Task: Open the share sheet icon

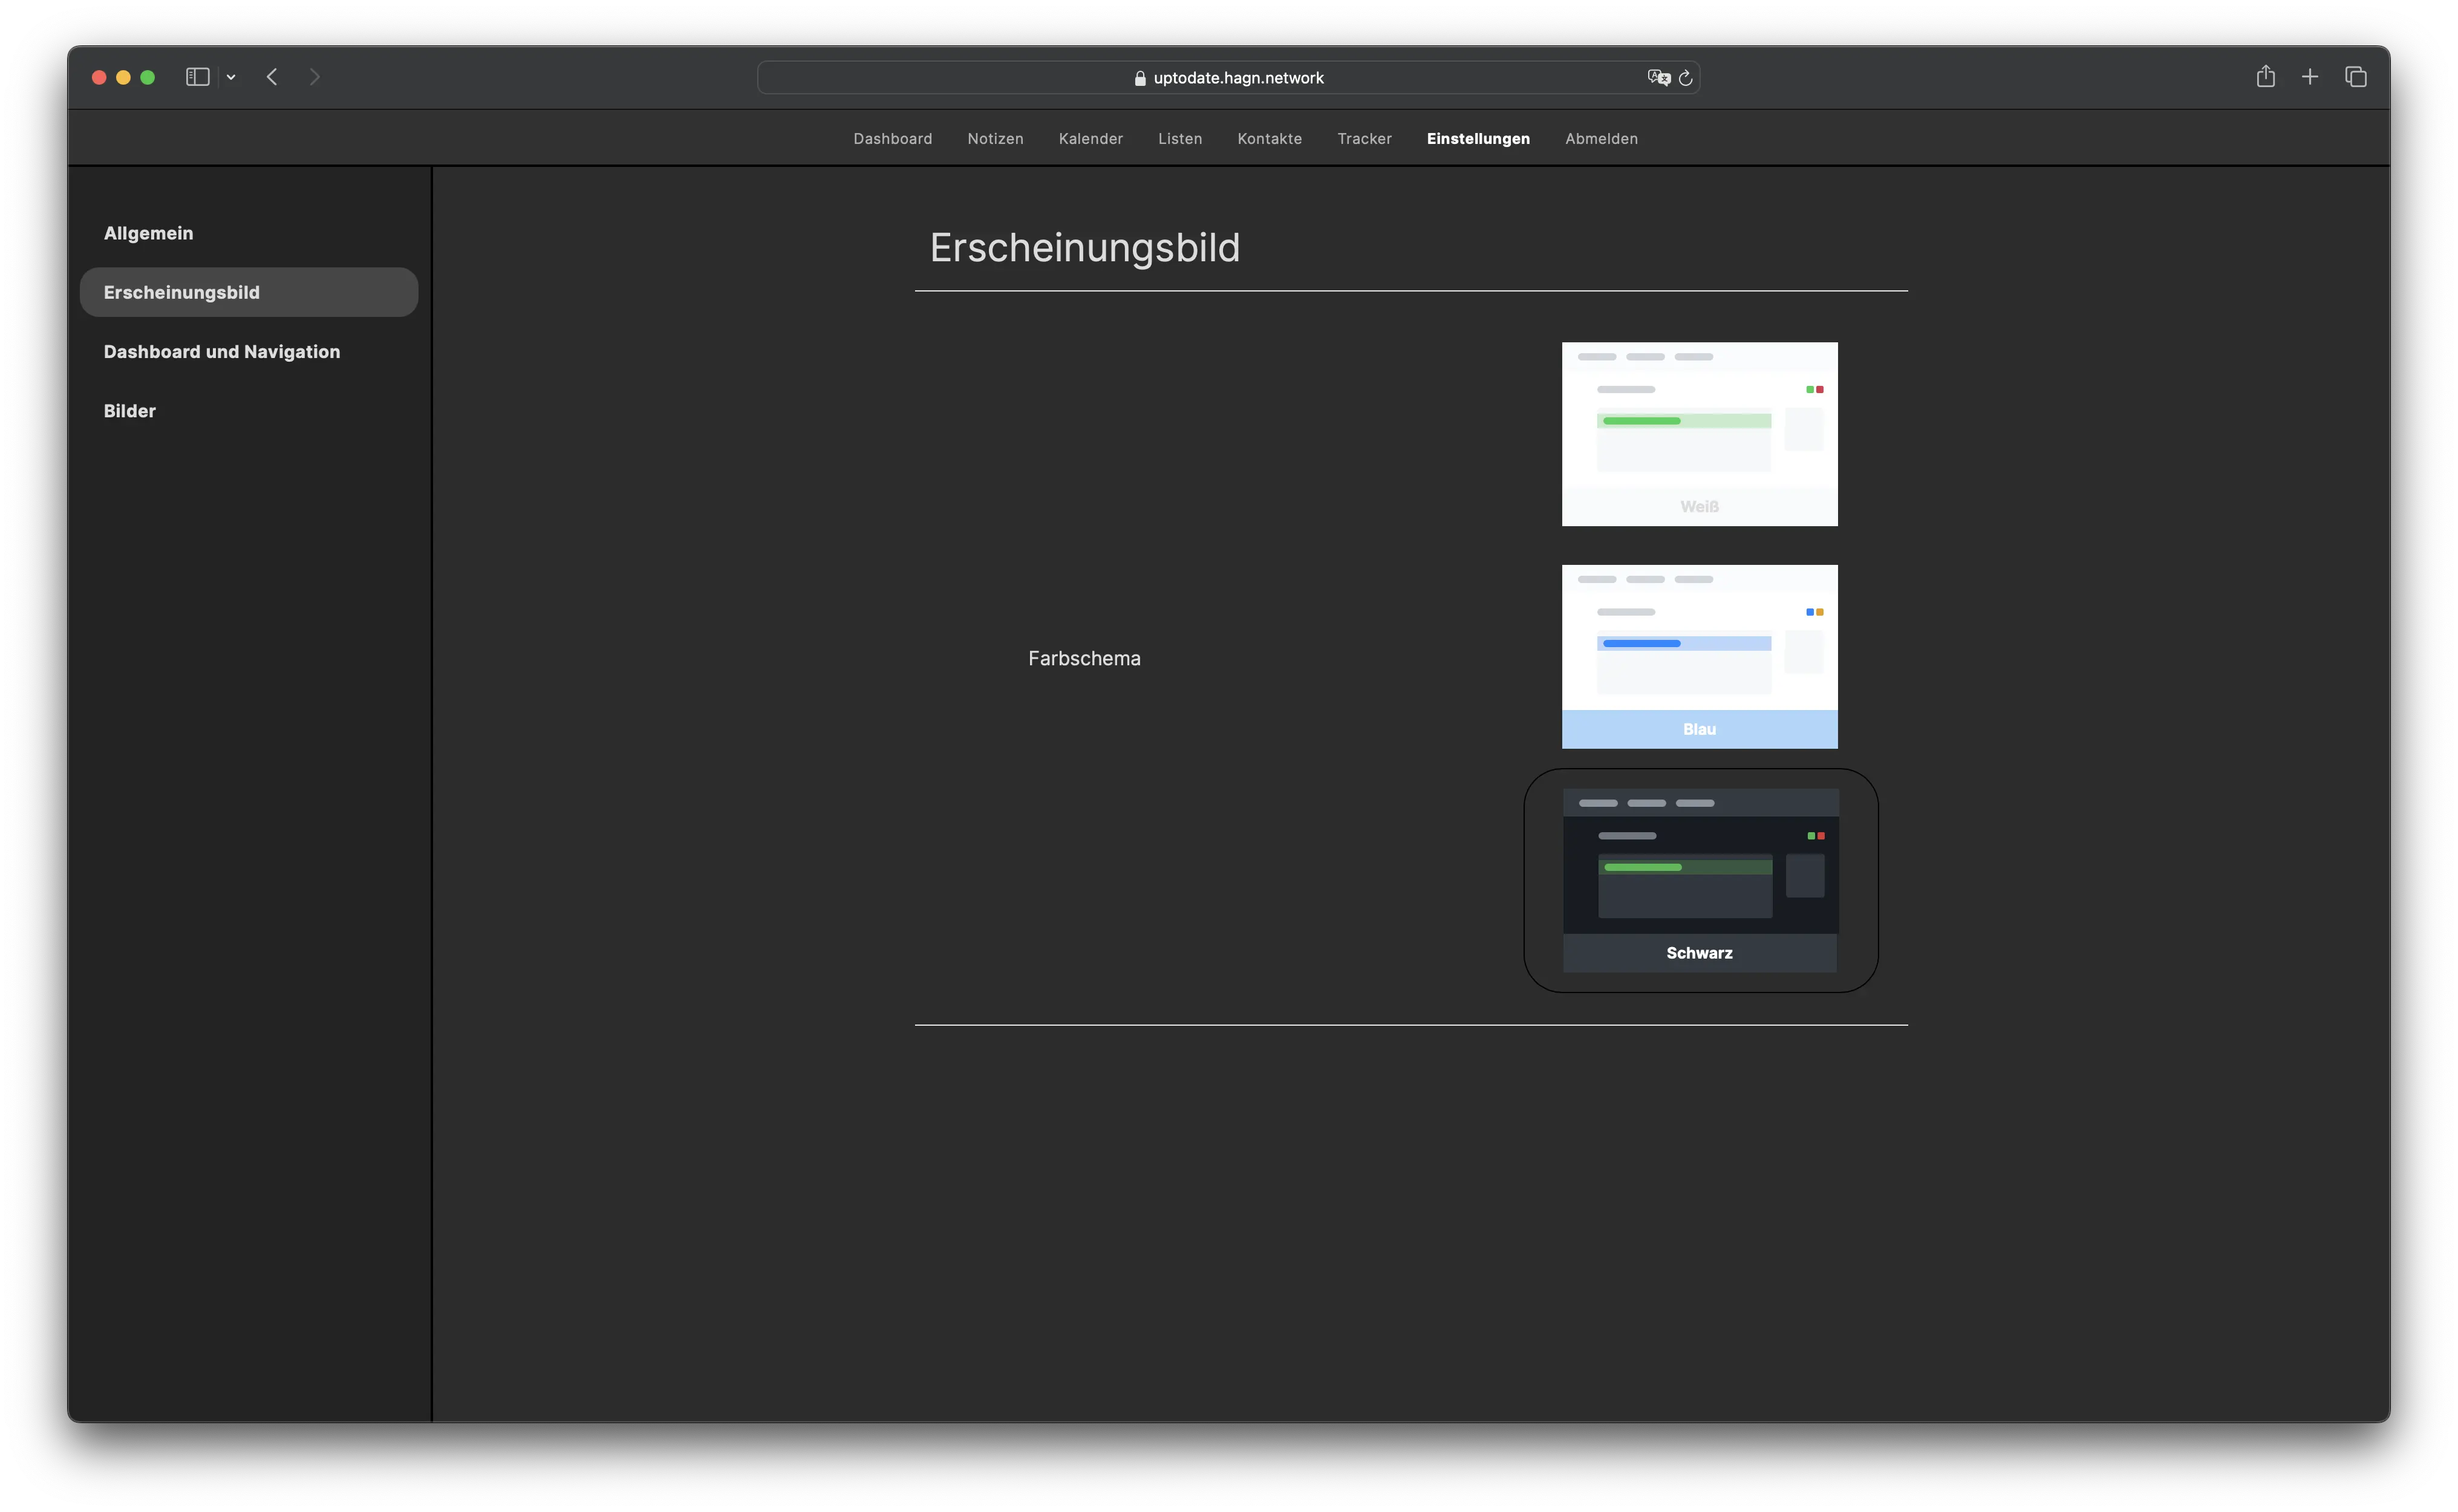Action: pyautogui.click(x=2265, y=77)
